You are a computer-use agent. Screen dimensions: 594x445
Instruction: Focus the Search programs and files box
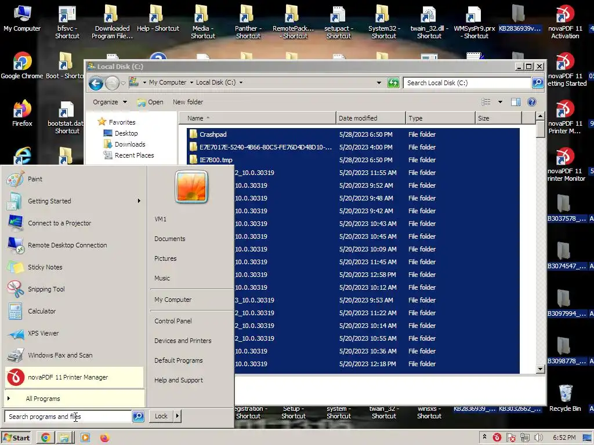tap(68, 416)
